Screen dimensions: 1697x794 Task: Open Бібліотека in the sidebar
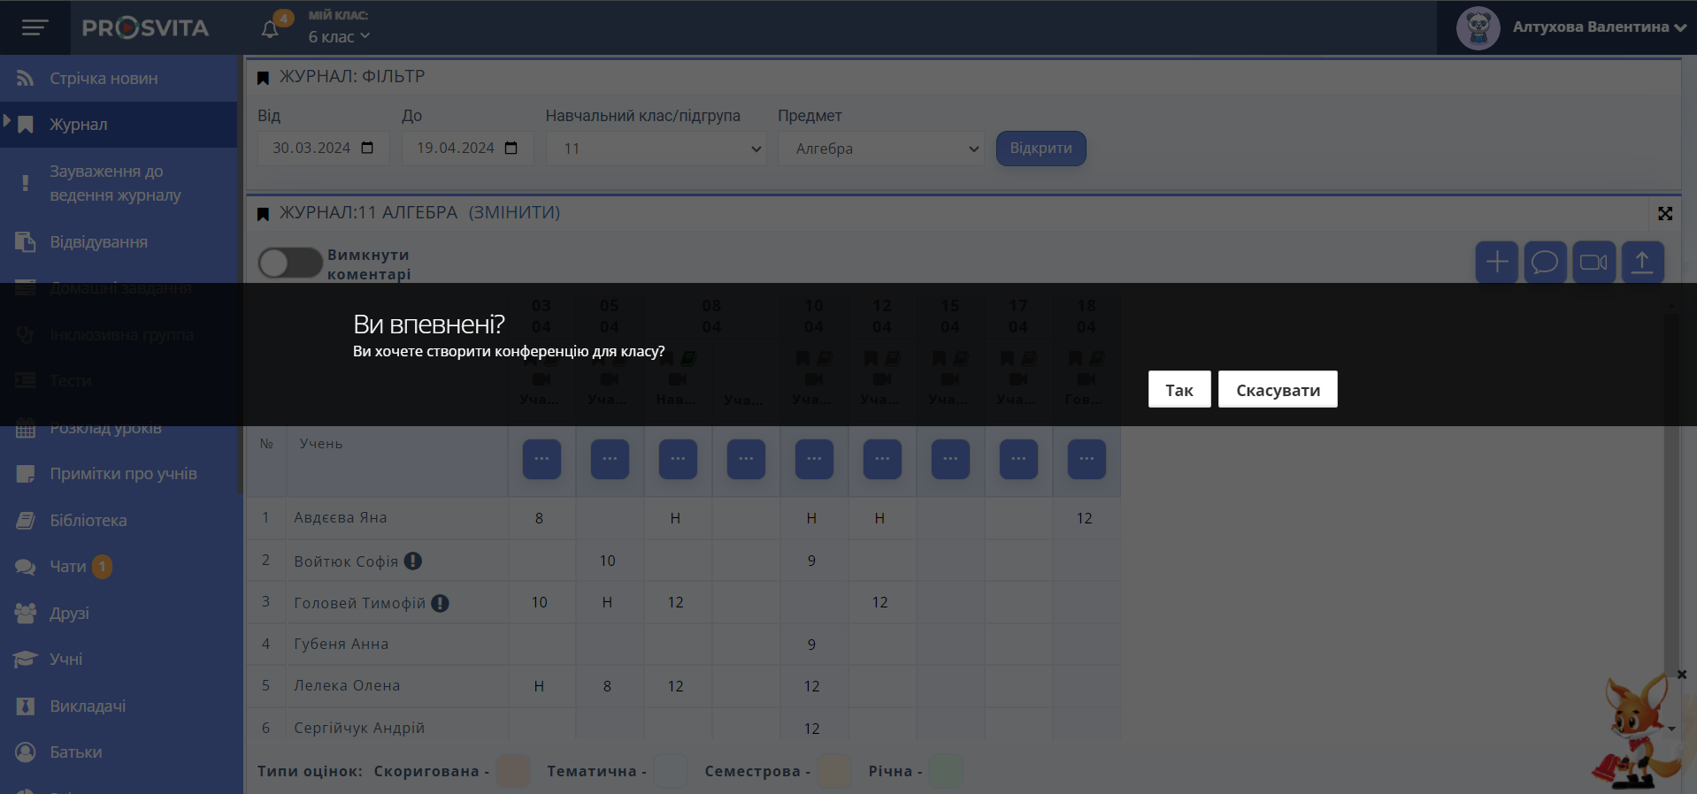point(88,520)
